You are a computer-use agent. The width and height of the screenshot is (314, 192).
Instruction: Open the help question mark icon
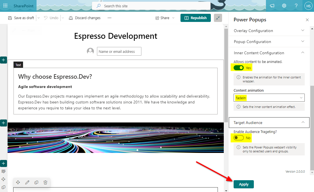coord(296,6)
